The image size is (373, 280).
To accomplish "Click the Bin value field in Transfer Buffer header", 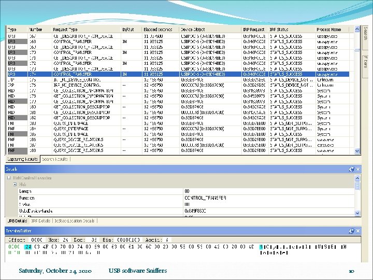I will pyautogui.click(x=128, y=240).
